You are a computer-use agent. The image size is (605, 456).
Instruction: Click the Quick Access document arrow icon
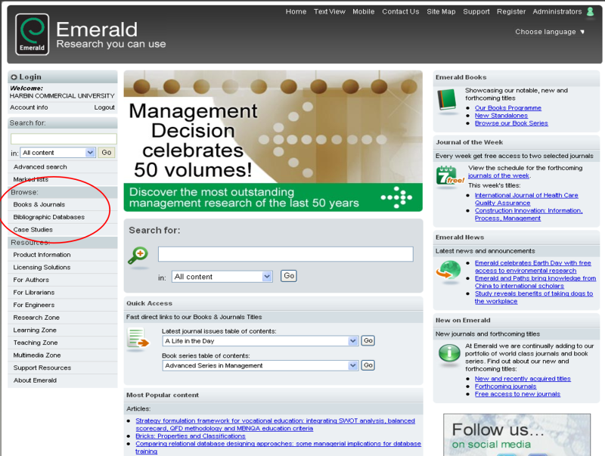tap(138, 338)
